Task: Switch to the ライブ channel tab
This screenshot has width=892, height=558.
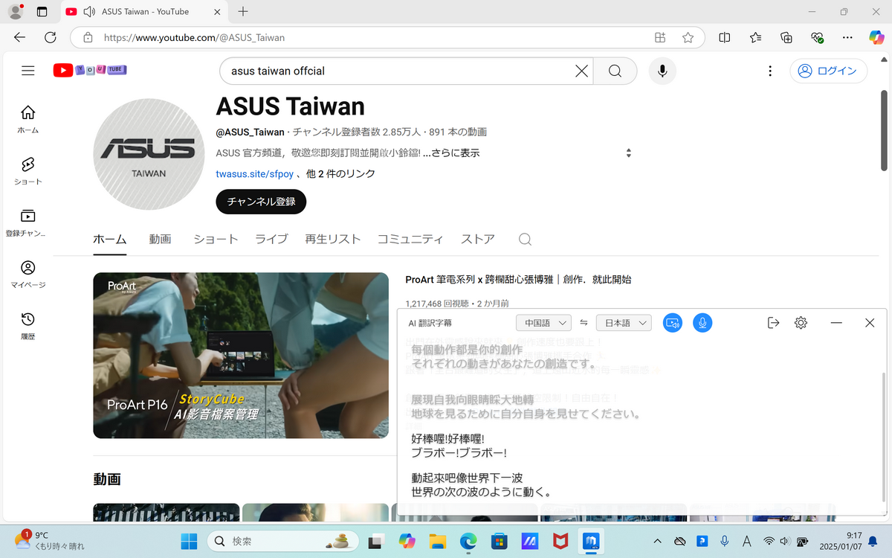Action: click(x=271, y=239)
